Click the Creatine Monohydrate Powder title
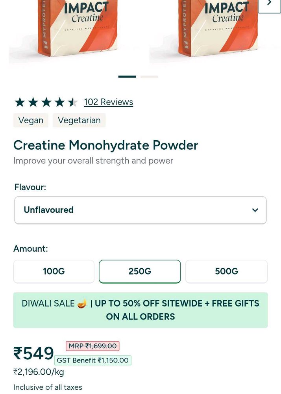 (x=106, y=145)
